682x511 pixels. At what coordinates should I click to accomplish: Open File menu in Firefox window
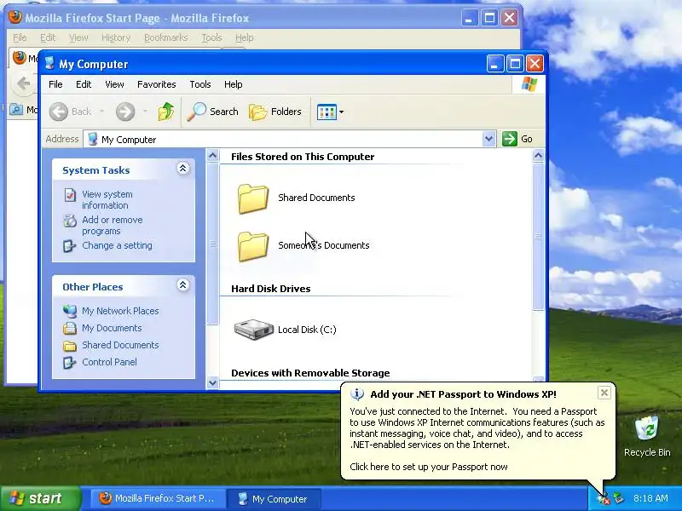pos(20,37)
